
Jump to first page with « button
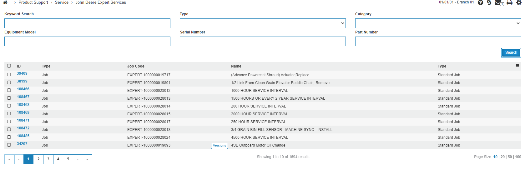[9, 159]
